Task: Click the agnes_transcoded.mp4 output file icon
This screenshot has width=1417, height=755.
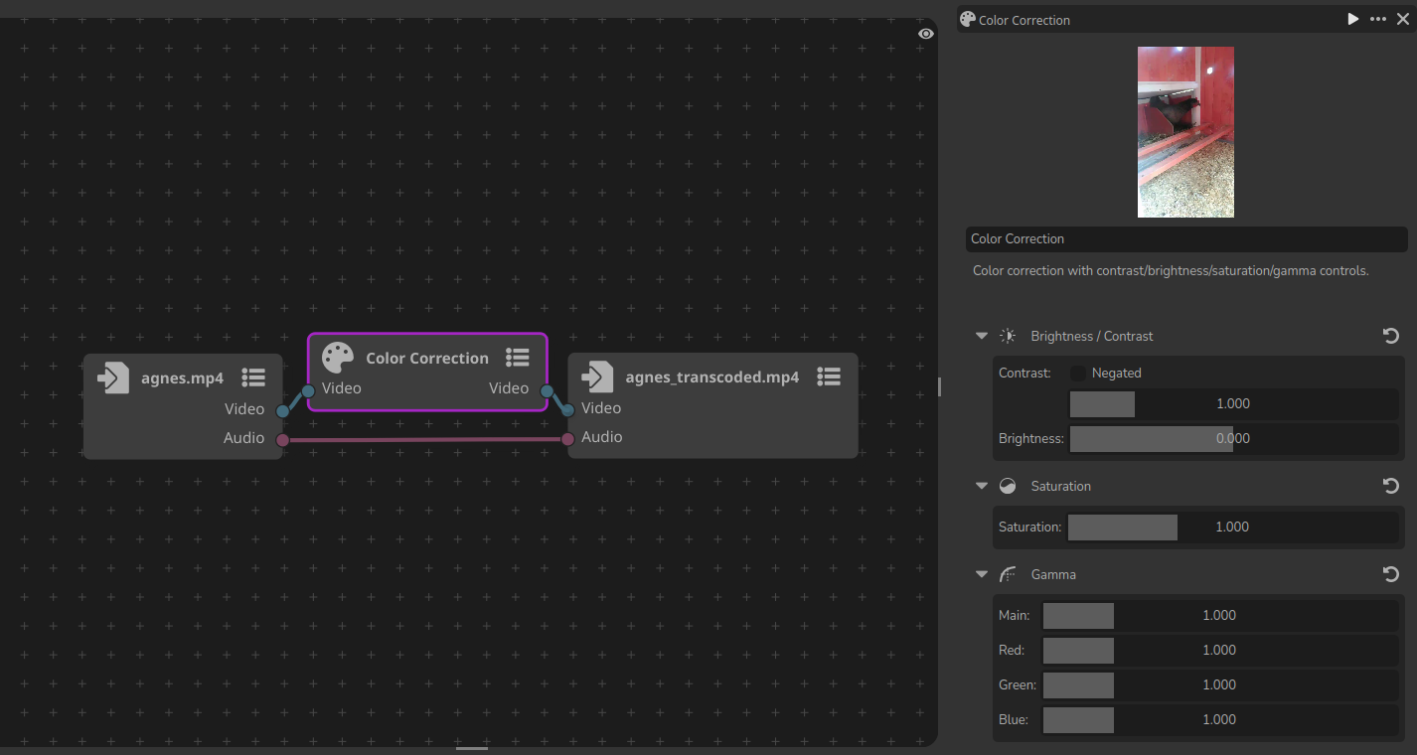Action: (597, 377)
